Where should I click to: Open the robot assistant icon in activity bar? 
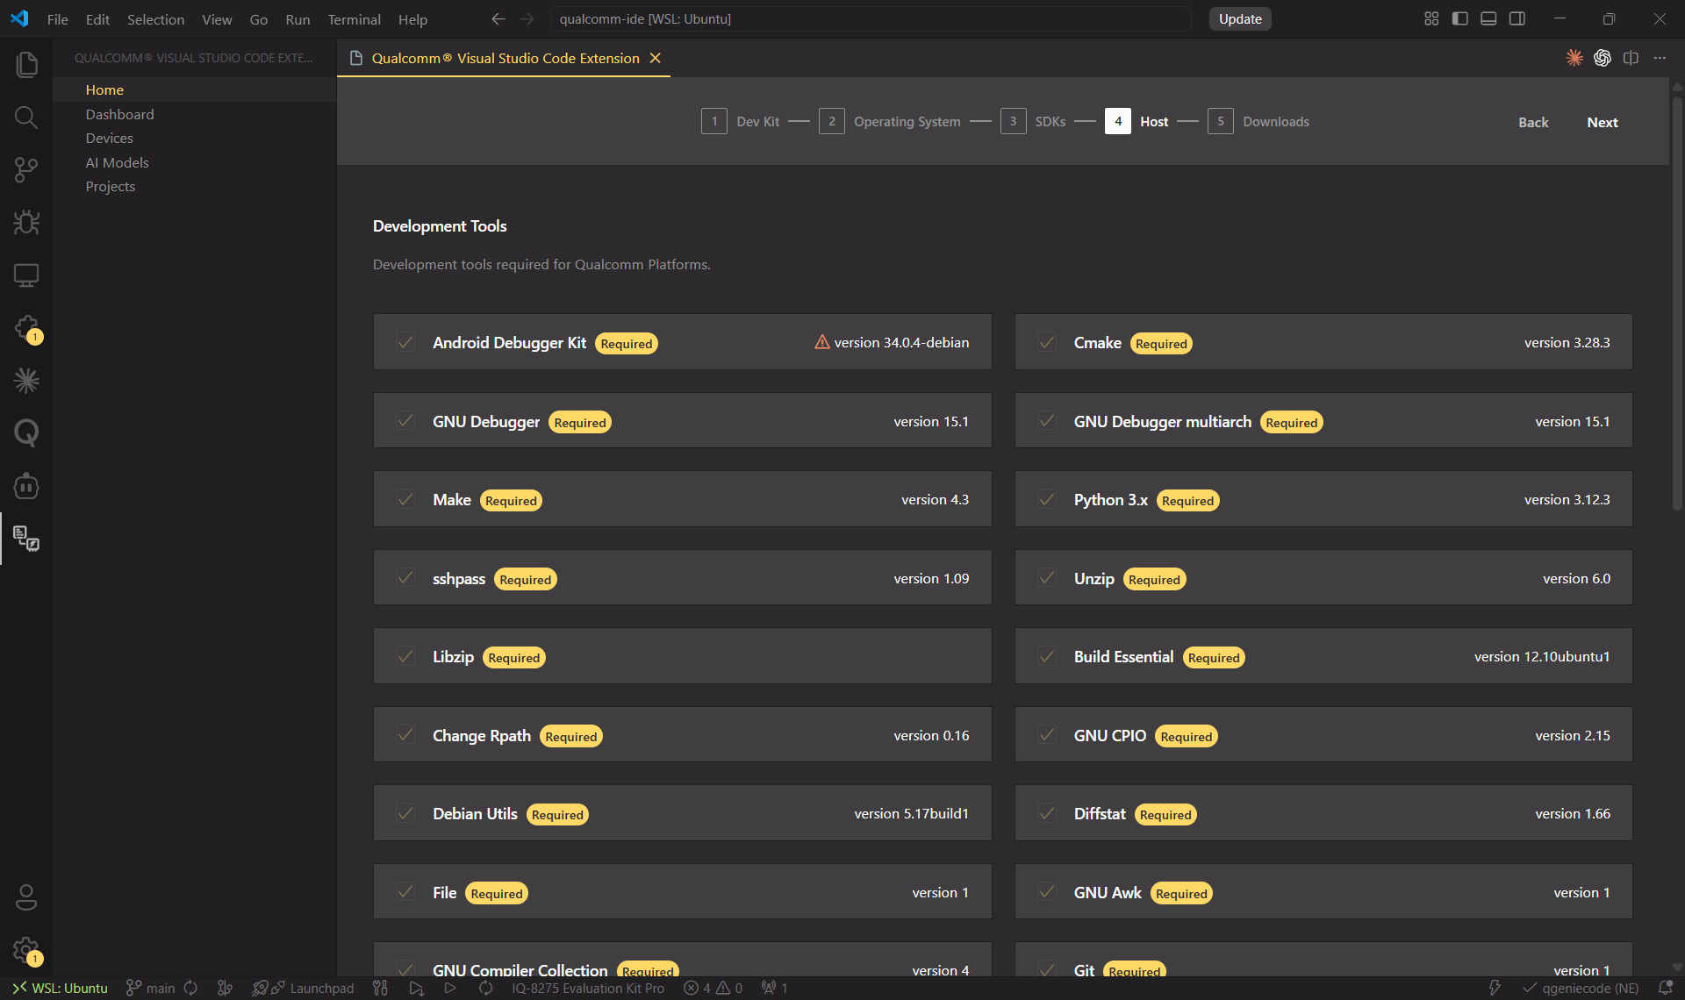[x=26, y=485]
